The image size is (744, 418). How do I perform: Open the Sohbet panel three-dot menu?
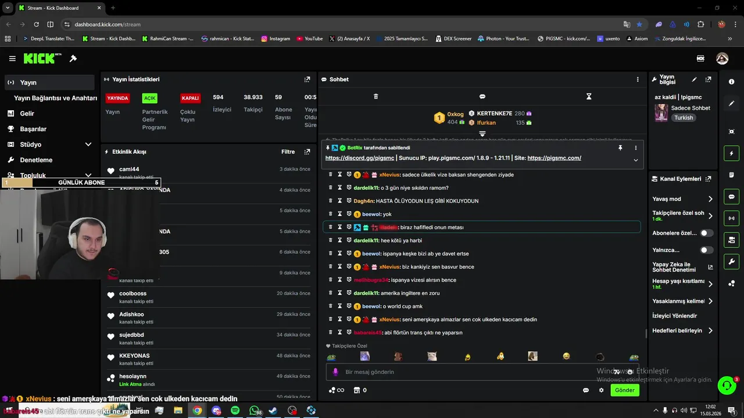(638, 80)
